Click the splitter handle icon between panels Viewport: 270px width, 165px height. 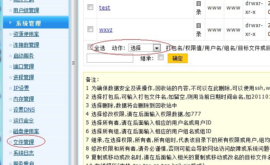click(x=74, y=63)
